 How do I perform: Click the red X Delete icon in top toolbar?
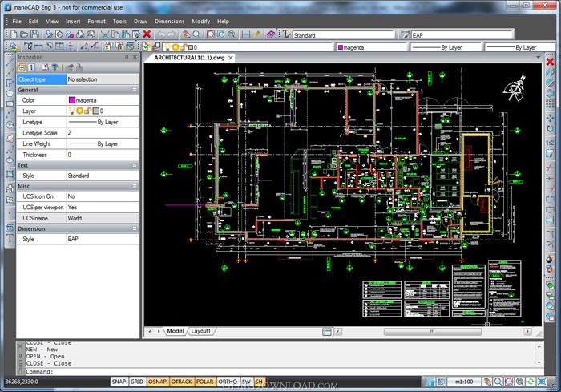(x=147, y=34)
